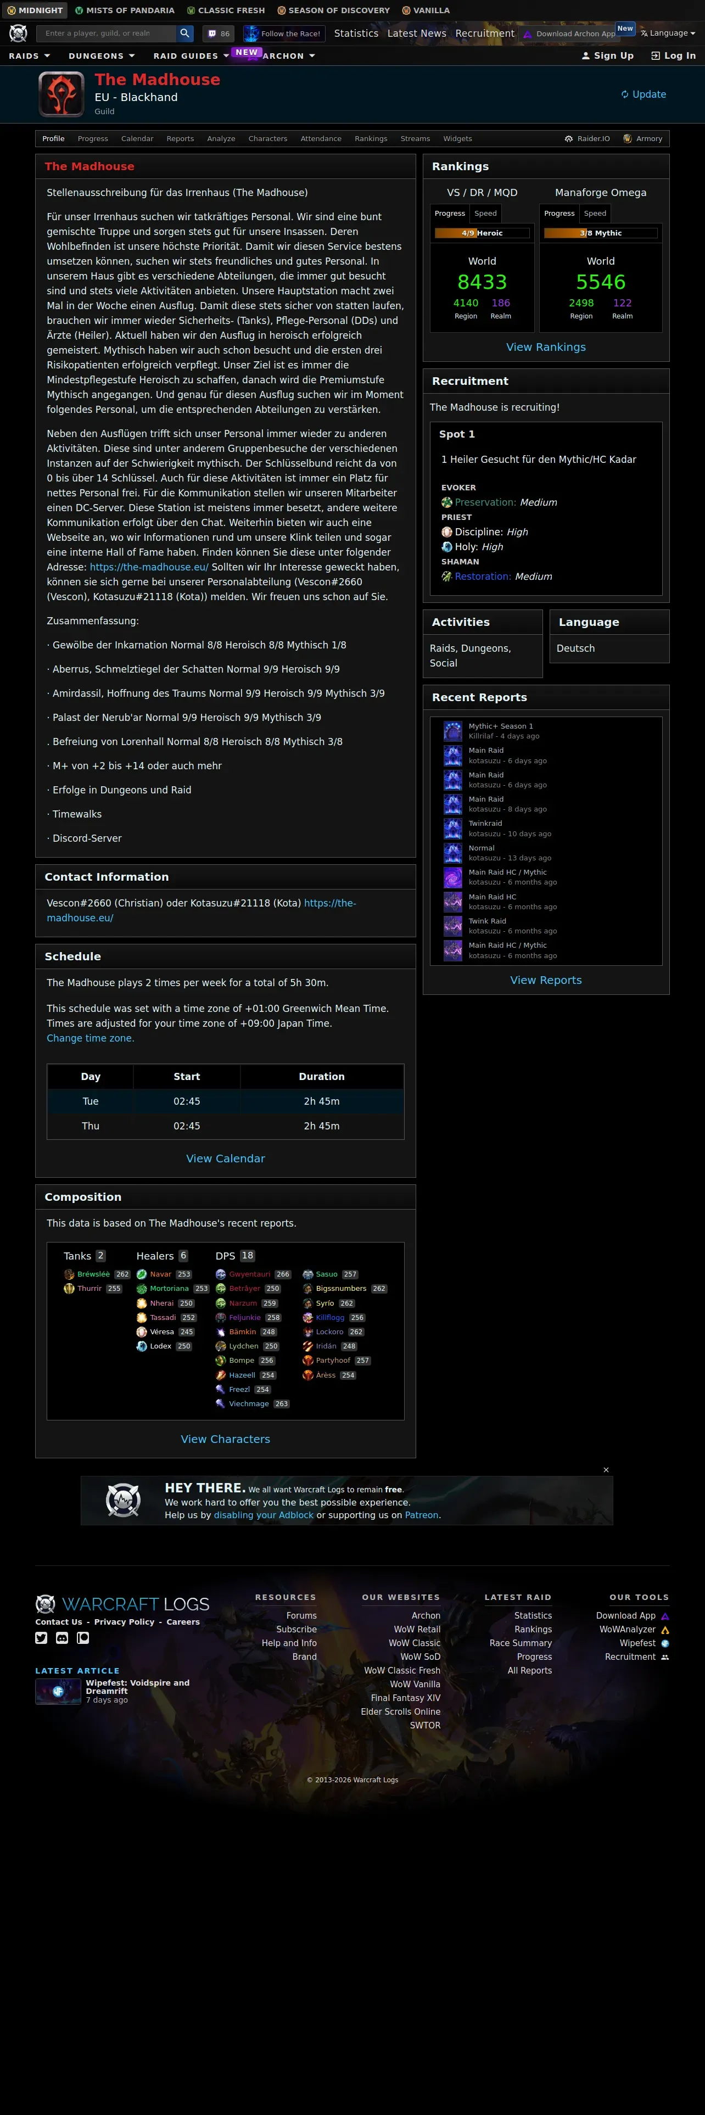This screenshot has width=705, height=2115.
Task: Click the View Rankings link
Action: coord(546,348)
